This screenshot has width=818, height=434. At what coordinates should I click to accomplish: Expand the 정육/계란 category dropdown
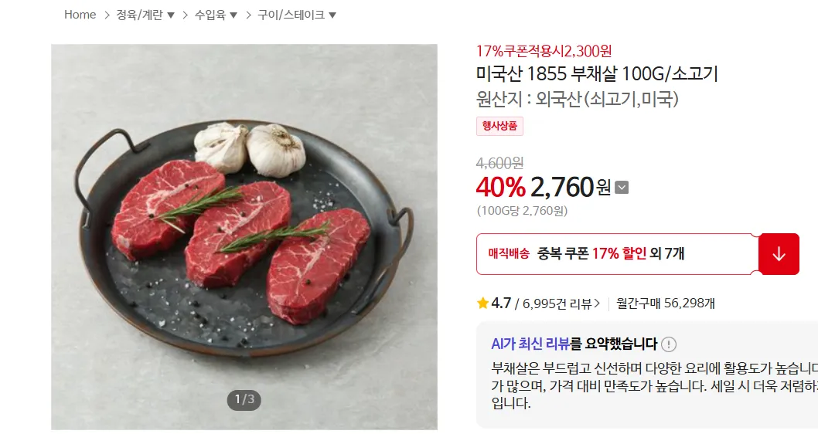(145, 15)
